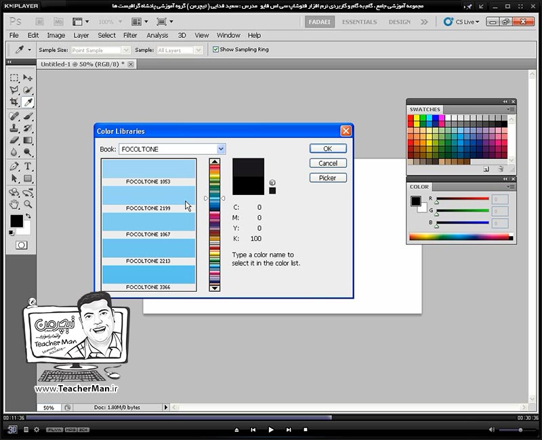Launch Mini Bridge from application bar
This screenshot has width=542, height=440.
tap(58, 22)
